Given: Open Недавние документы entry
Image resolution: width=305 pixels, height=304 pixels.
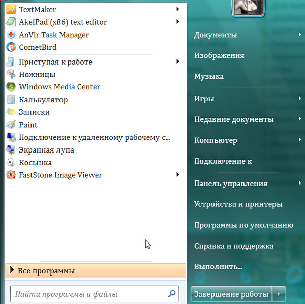Looking at the screenshot, I should pyautogui.click(x=234, y=119).
